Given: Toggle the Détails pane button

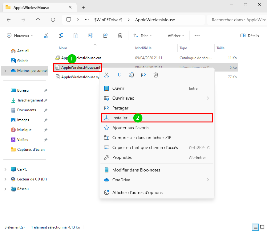Looking at the screenshot, I should click(x=250, y=36).
